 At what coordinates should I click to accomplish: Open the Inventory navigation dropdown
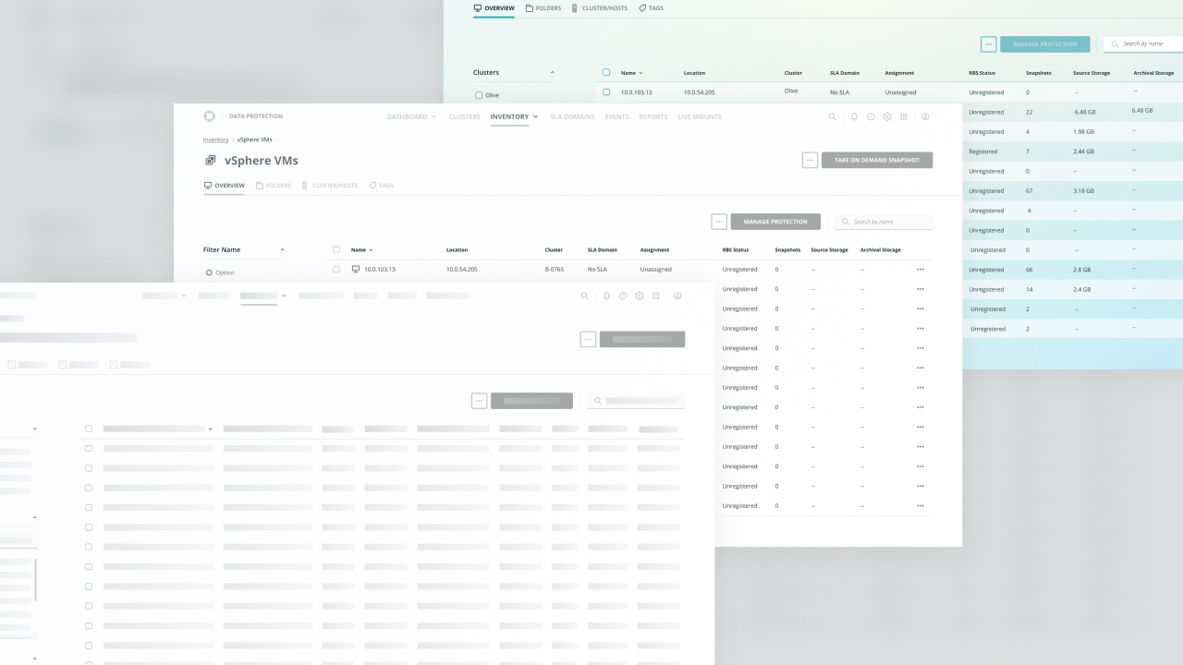[x=512, y=116]
